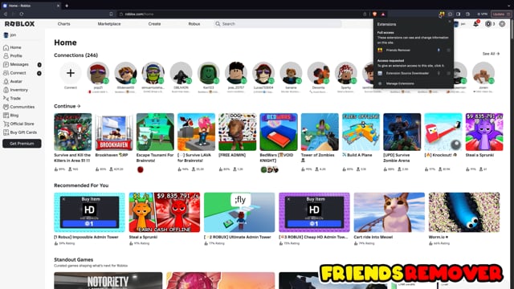Screen dimensions: 514x289
Task: Open Messages in the sidebar
Action: pyautogui.click(x=16, y=64)
